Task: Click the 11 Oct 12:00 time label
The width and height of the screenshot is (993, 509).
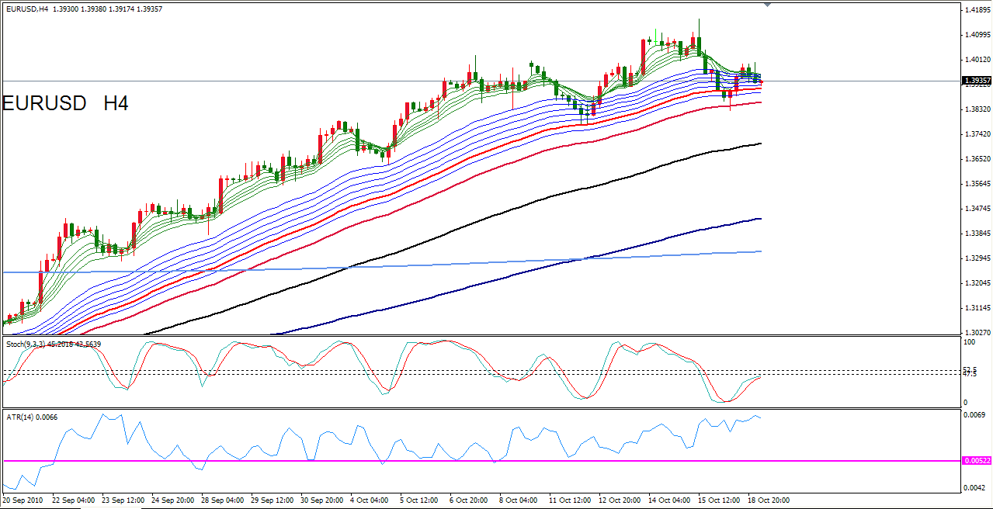Action: (x=571, y=500)
